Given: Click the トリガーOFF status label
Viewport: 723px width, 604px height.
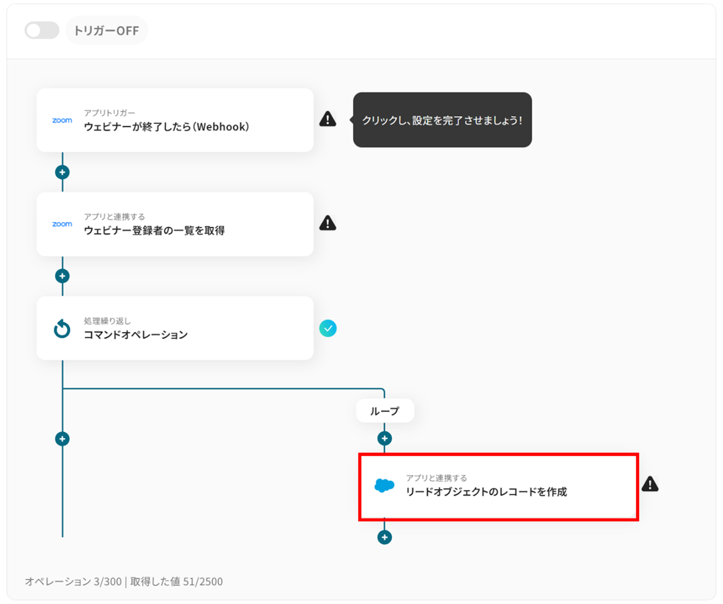Looking at the screenshot, I should 107,31.
